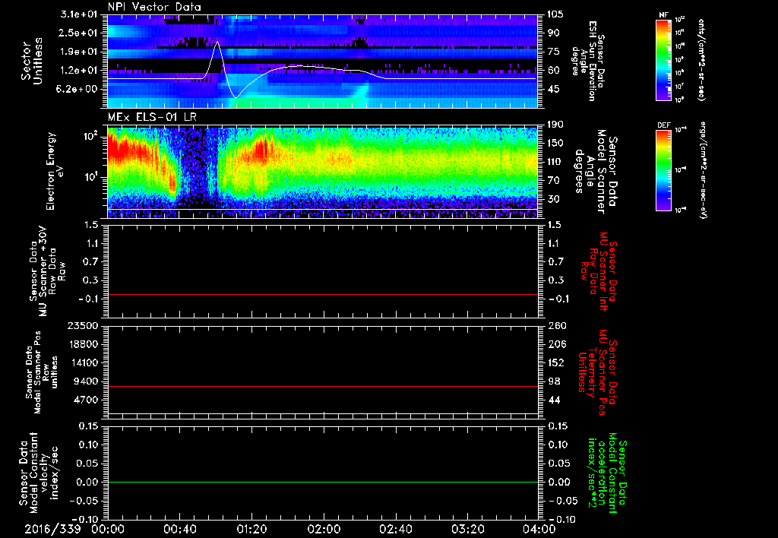Click the "ergs/(cm**2-sr-sec-eV)" units label
The image size is (778, 538).
pos(703,170)
